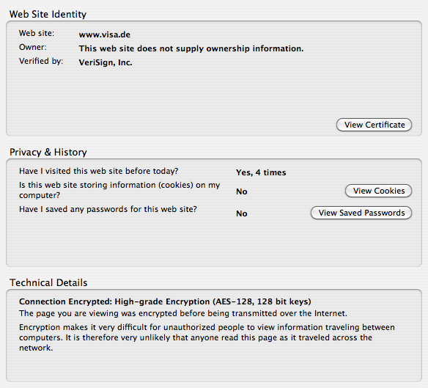Click the Privacy & History heading

tap(48, 153)
